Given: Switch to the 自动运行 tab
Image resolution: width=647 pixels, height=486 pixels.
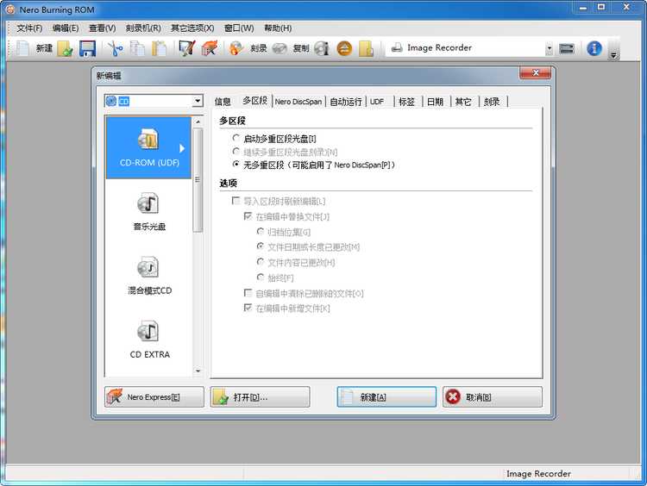Looking at the screenshot, I should pyautogui.click(x=345, y=102).
